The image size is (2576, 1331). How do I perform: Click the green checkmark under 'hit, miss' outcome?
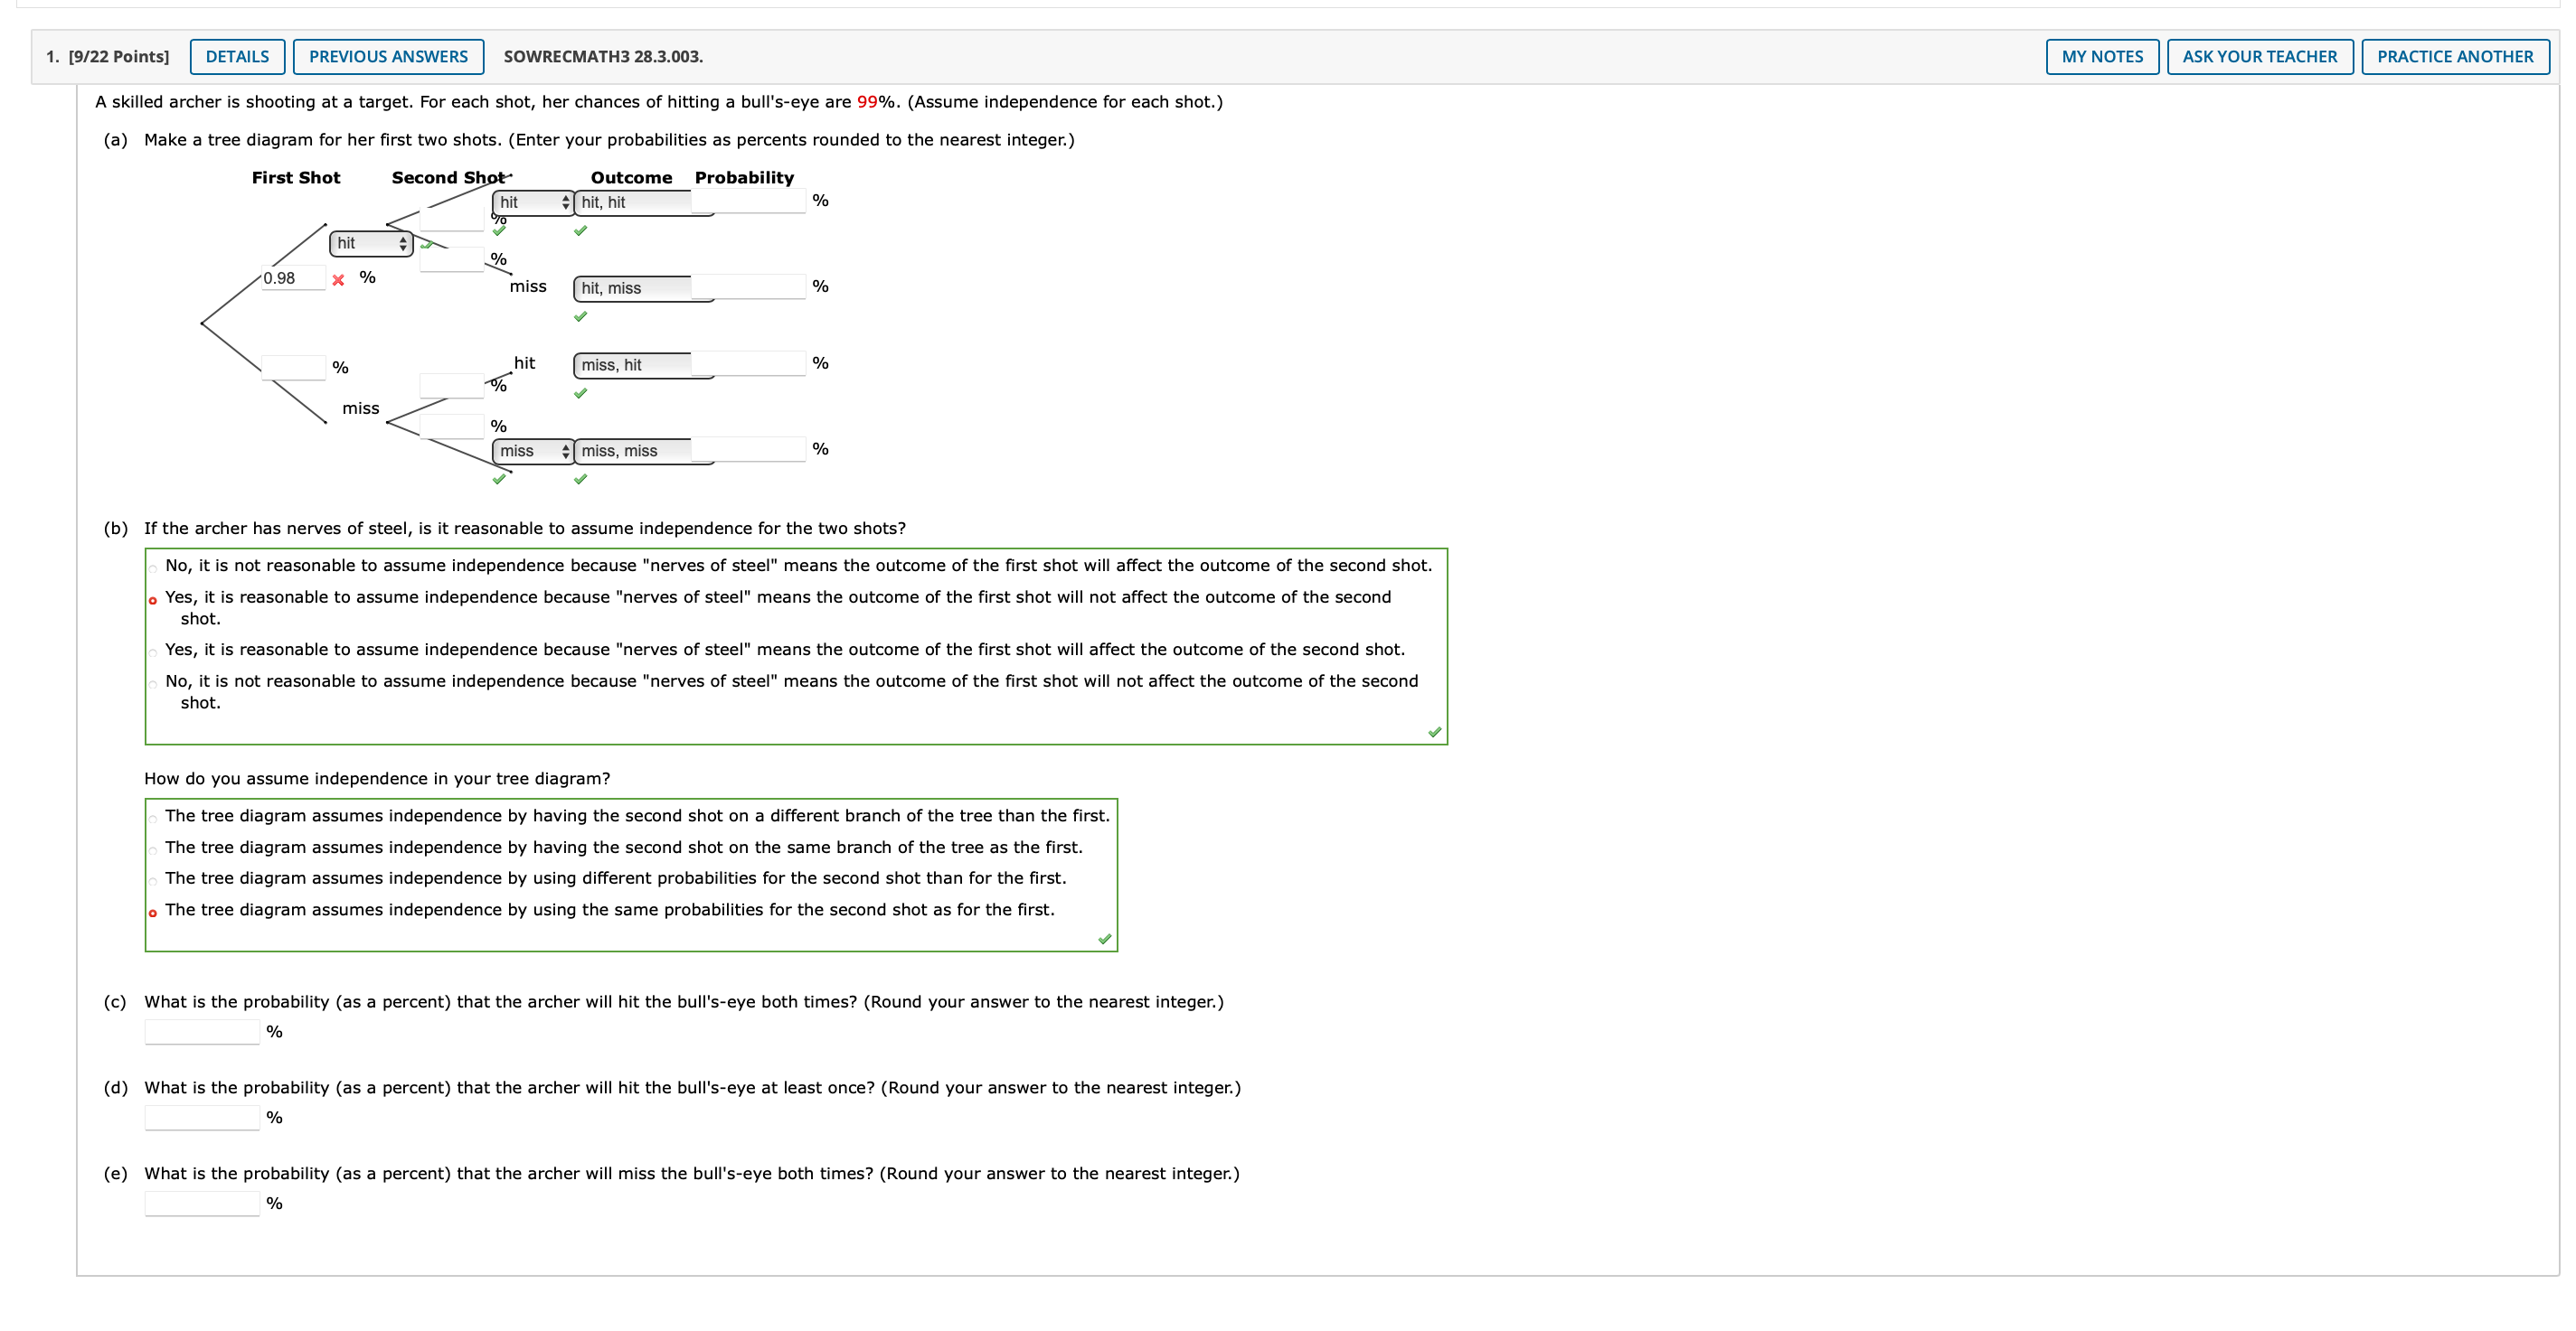click(580, 317)
